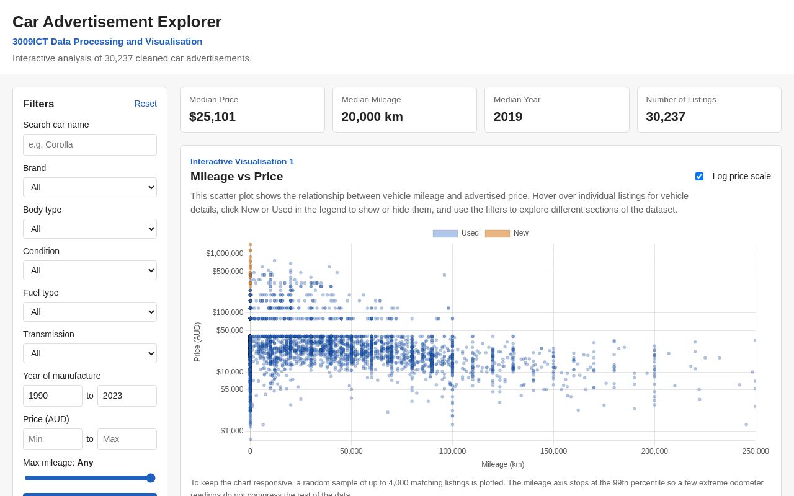The width and height of the screenshot is (794, 496).
Task: Click the Car Advertisement Explorer title
Action: [x=117, y=22]
